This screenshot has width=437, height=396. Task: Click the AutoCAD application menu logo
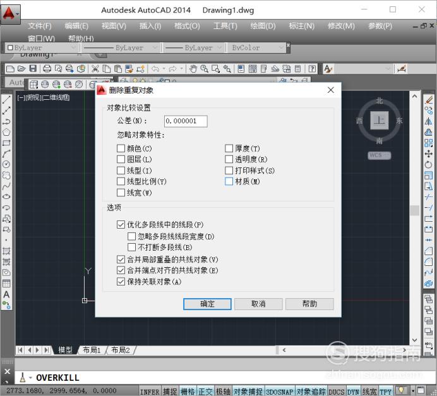point(10,13)
